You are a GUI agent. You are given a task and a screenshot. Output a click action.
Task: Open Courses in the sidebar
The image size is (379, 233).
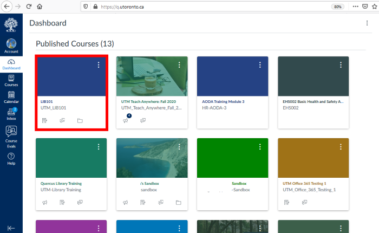[11, 81]
